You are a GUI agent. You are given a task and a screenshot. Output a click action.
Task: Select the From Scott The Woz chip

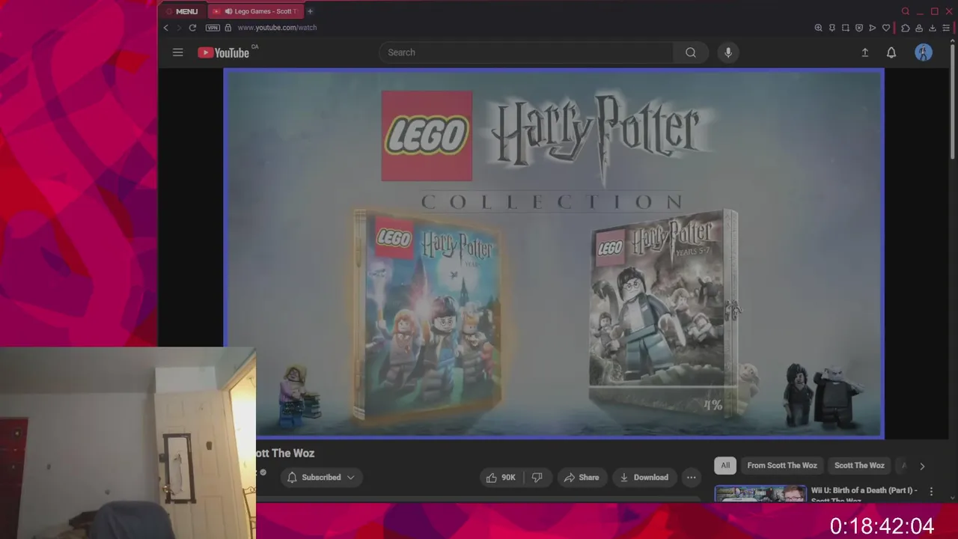[x=782, y=465]
